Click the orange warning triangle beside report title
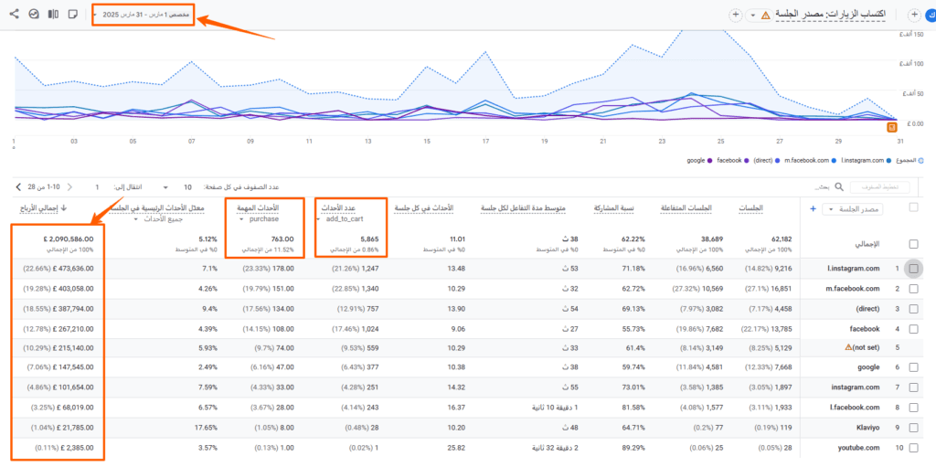This screenshot has height=467, width=936. click(766, 15)
